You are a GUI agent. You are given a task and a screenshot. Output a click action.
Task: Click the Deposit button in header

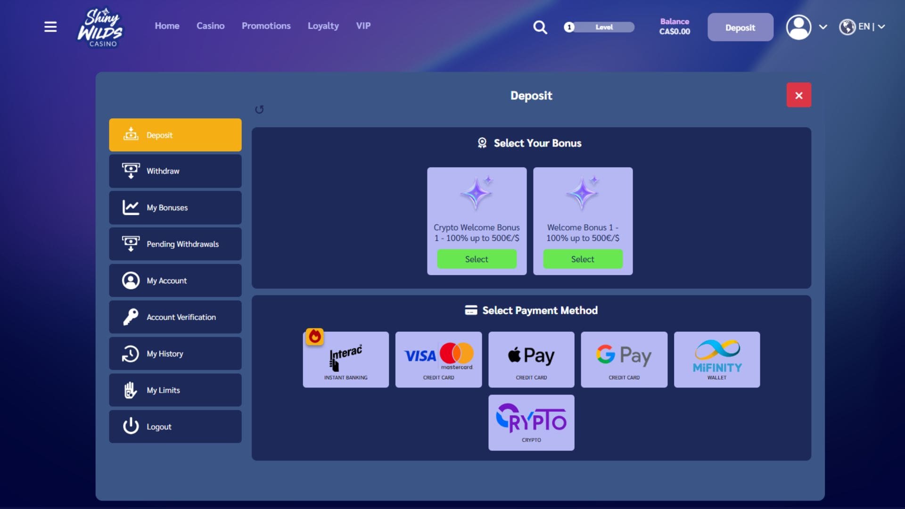point(740,27)
